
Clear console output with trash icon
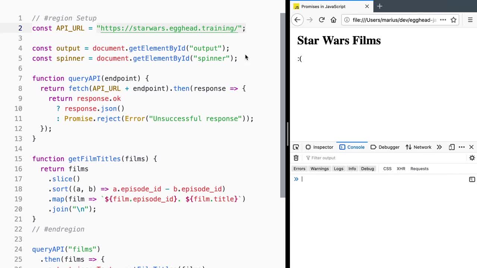296,158
